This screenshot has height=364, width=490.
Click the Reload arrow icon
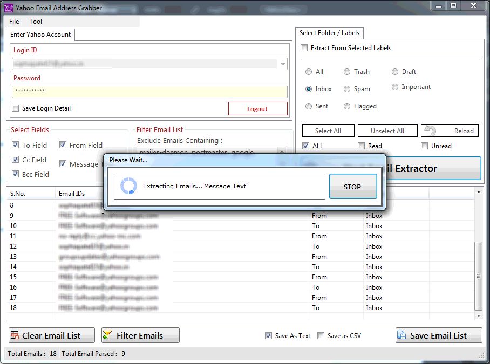(x=430, y=131)
